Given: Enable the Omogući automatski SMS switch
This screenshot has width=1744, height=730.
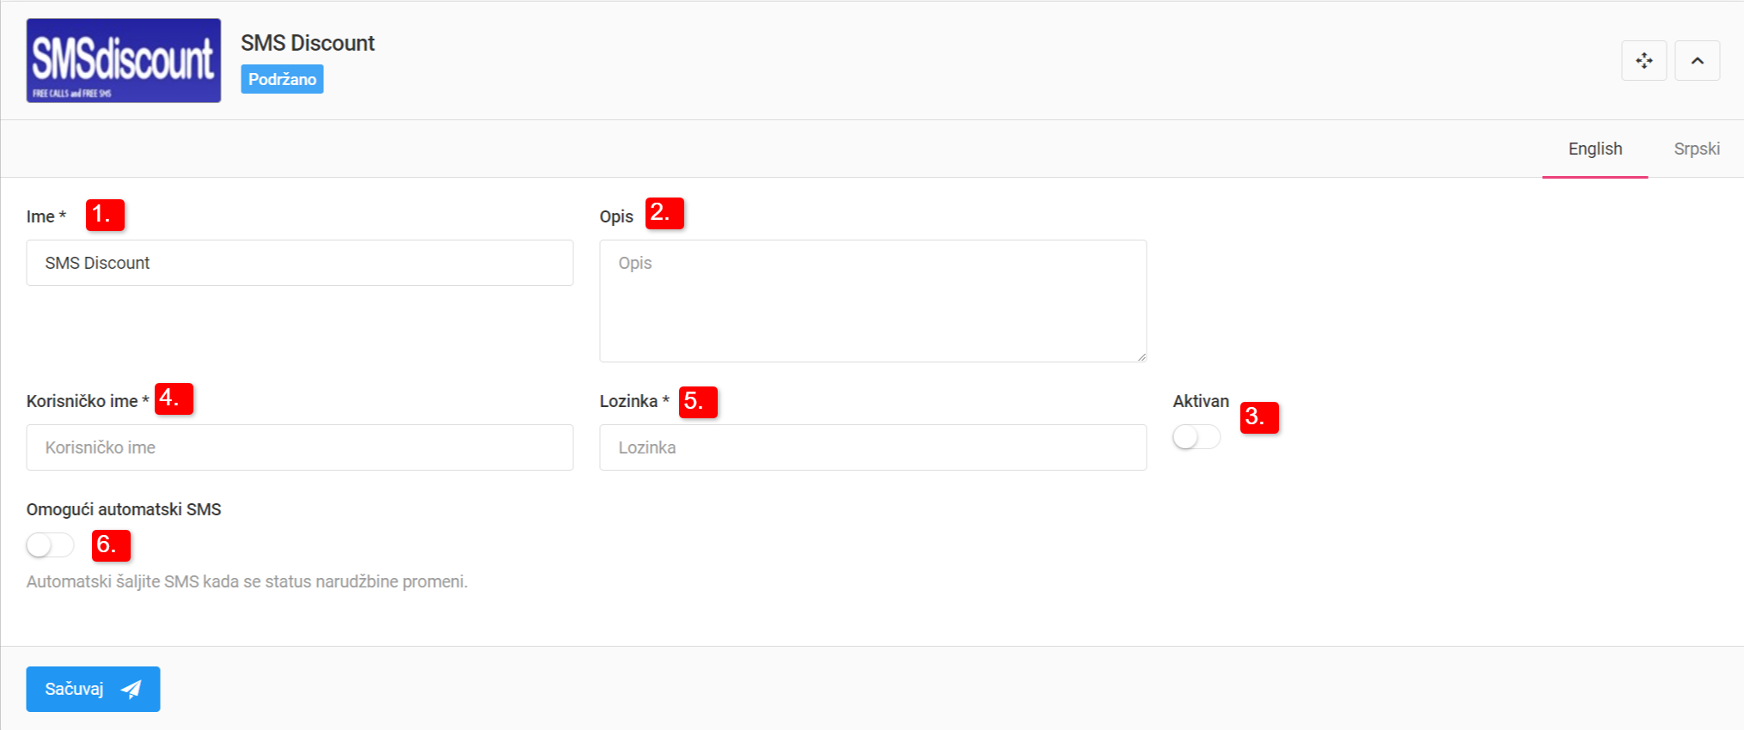Looking at the screenshot, I should pos(50,544).
